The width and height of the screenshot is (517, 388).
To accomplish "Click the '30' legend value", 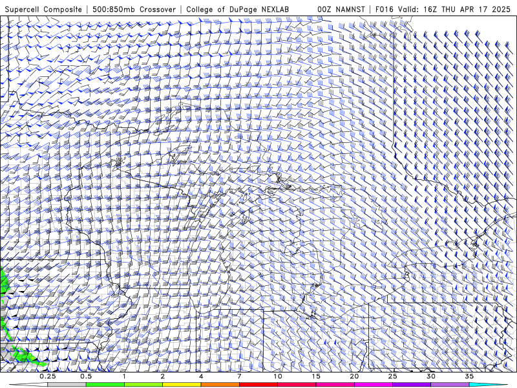I will click(x=430, y=376).
